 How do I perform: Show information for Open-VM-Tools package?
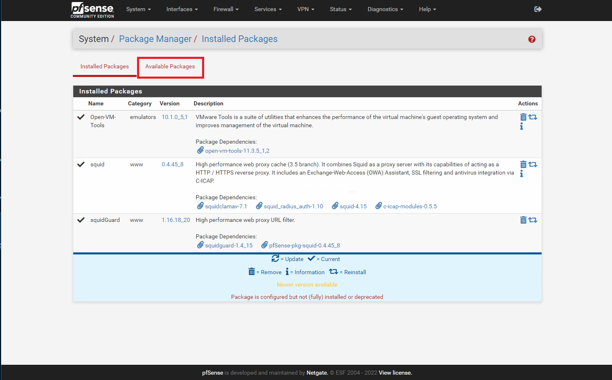click(x=521, y=126)
